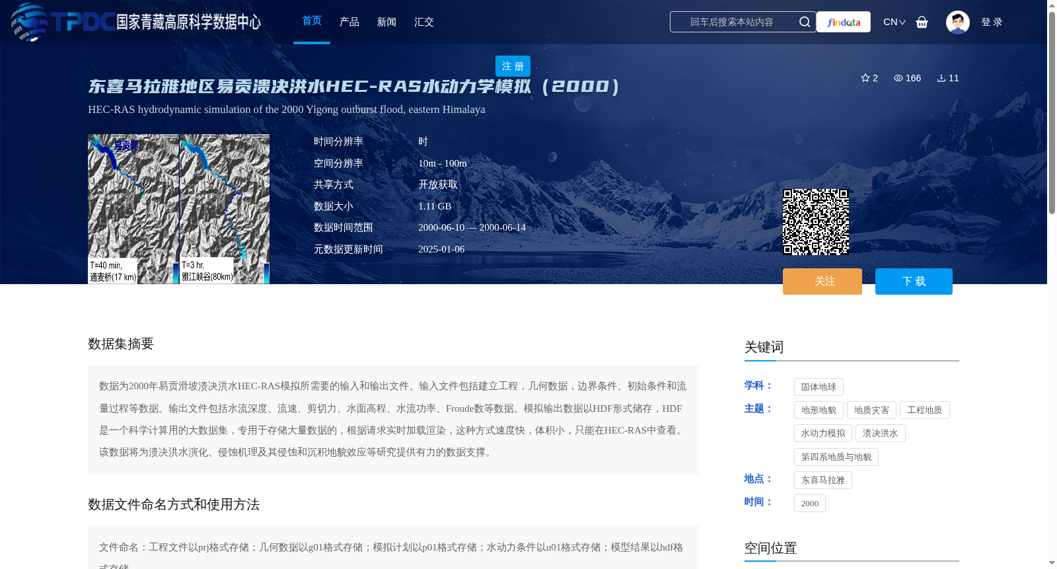Viewport: 1057px width, 569px height.
Task: Click the 数据集摘要 section heading
Action: click(x=121, y=344)
